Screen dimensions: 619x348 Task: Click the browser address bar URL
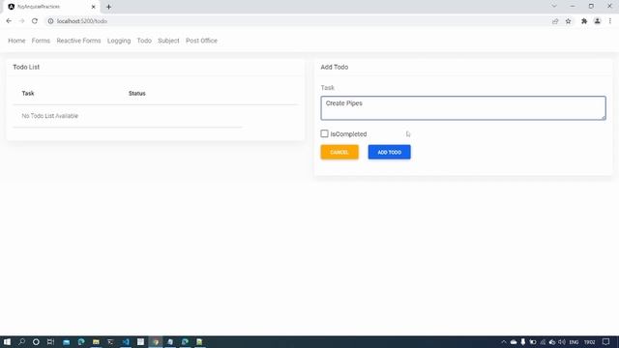[x=81, y=21]
